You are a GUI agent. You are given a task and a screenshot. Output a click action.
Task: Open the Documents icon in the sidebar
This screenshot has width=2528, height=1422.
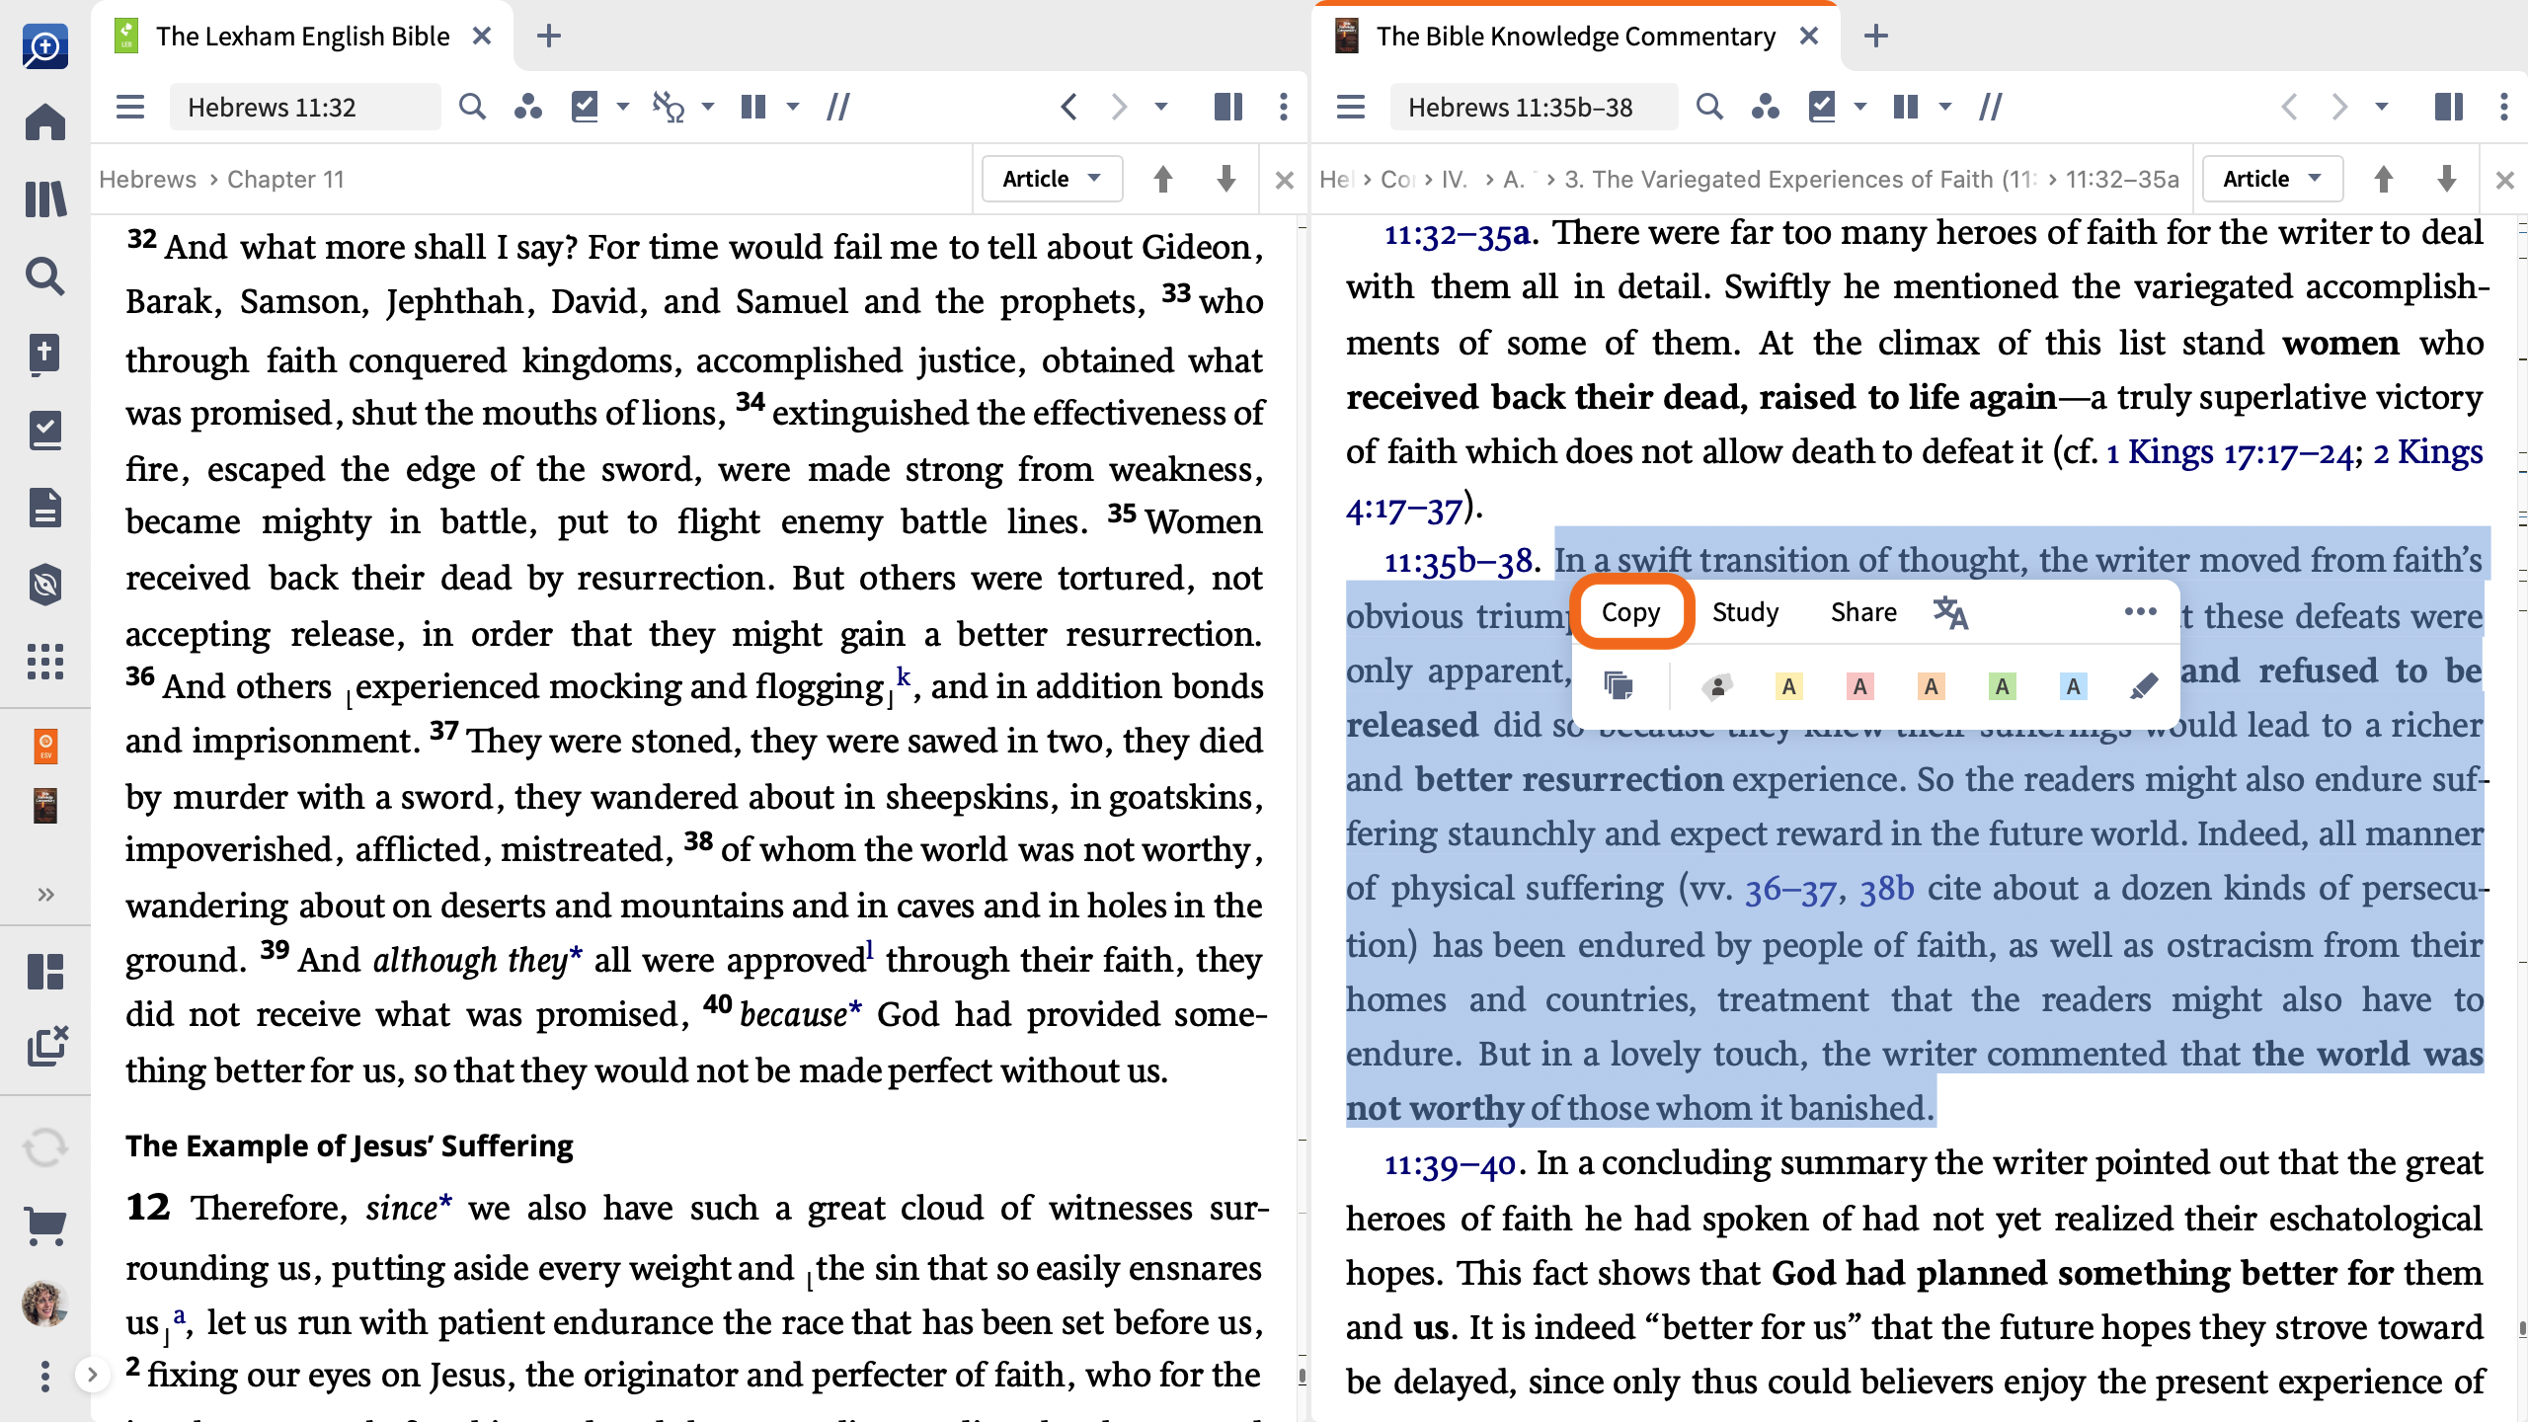click(x=45, y=509)
